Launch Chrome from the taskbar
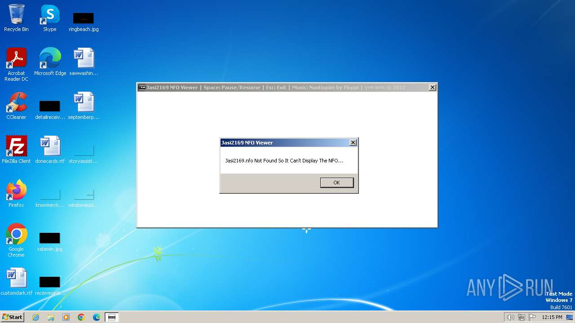Viewport: 575px width, 323px height. pos(81,317)
